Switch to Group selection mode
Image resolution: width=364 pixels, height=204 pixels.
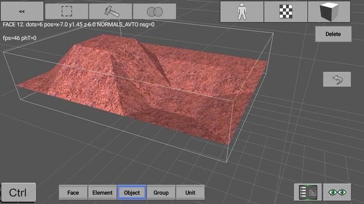tap(161, 193)
